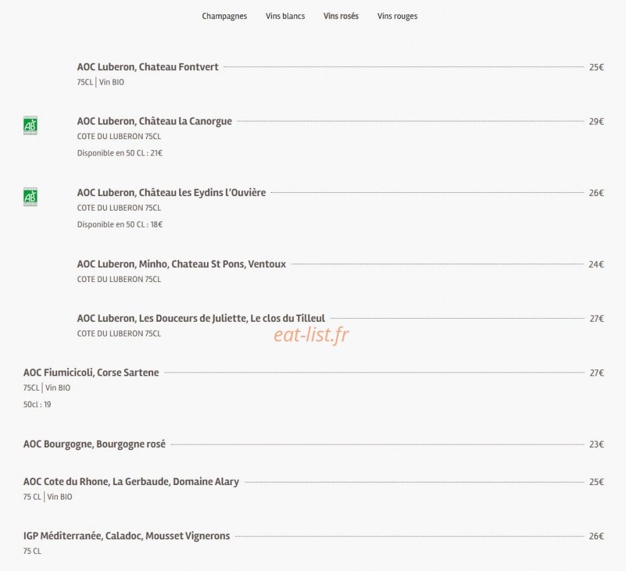626x571 pixels.
Task: Select AOC Fiumicicoli, Corse Sartene title
Action: 91,372
